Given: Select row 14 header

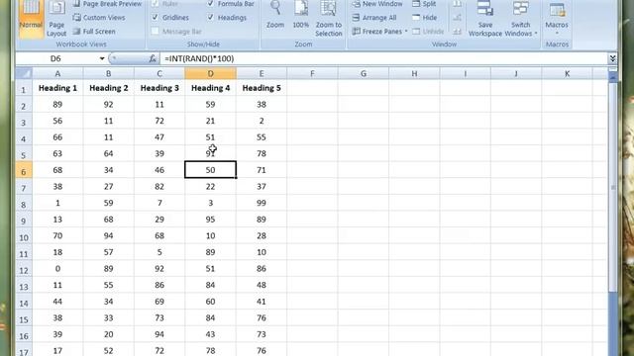Looking at the screenshot, I should click(24, 303).
